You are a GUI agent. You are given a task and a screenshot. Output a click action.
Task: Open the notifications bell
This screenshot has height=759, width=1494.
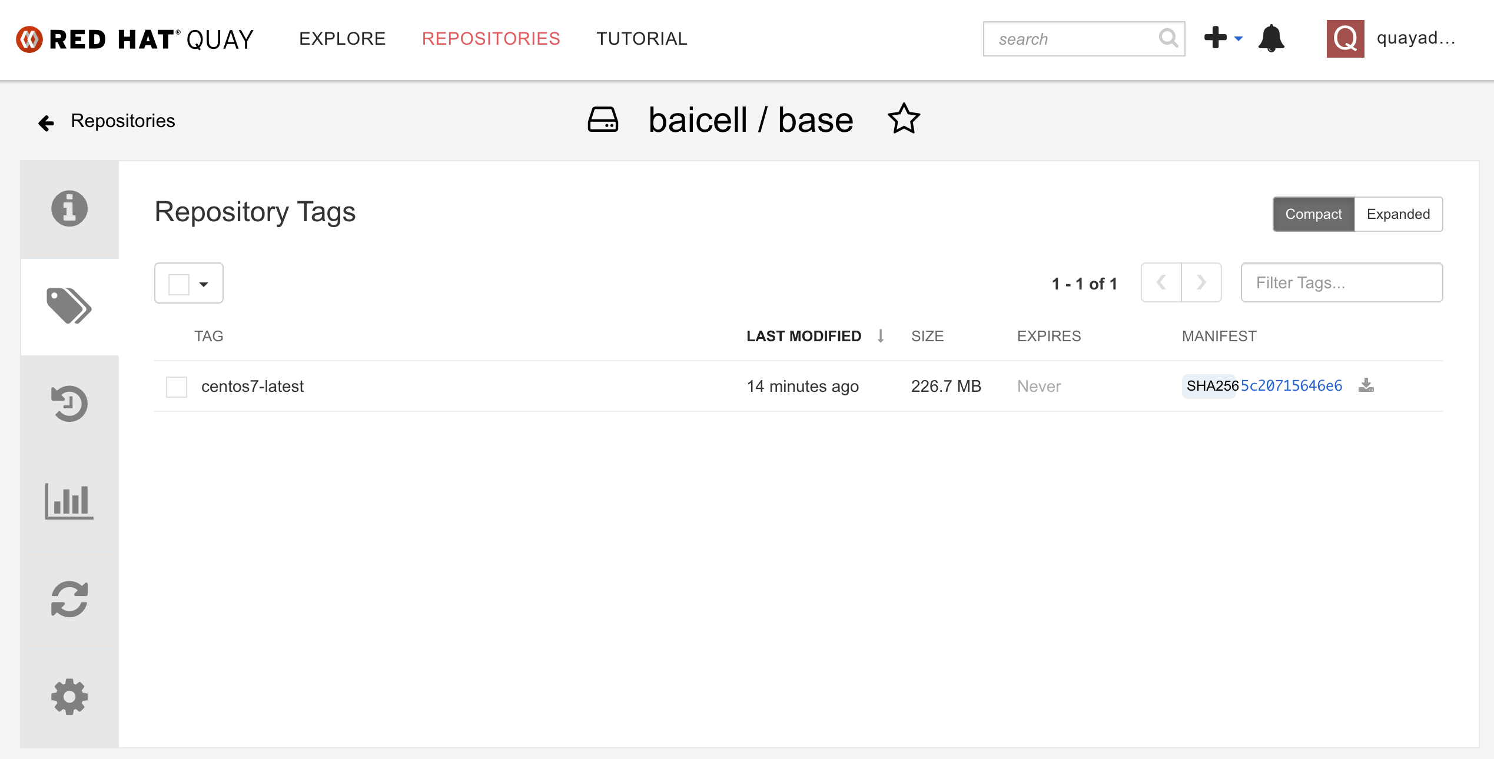(x=1271, y=39)
